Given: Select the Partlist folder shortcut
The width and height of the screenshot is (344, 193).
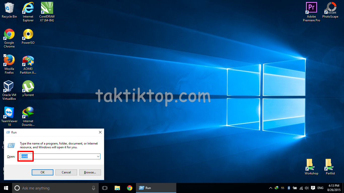Looking at the screenshot, I should pos(330,167).
